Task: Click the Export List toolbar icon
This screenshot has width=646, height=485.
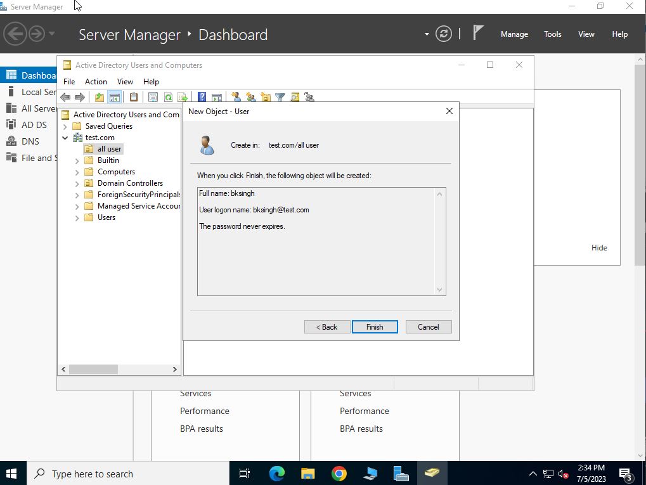Action: [183, 97]
